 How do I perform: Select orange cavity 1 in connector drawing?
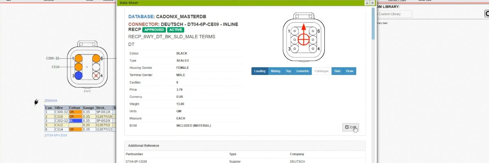[x=79, y=59]
